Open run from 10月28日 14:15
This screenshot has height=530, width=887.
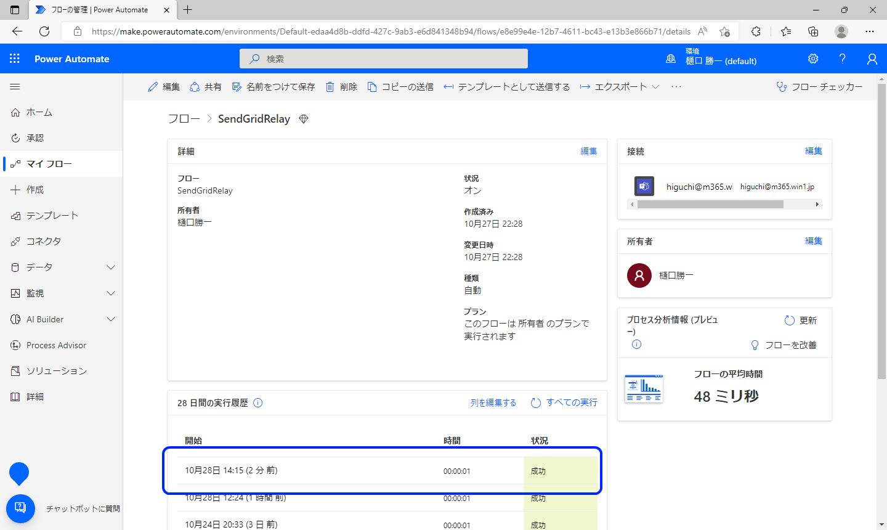coord(387,471)
